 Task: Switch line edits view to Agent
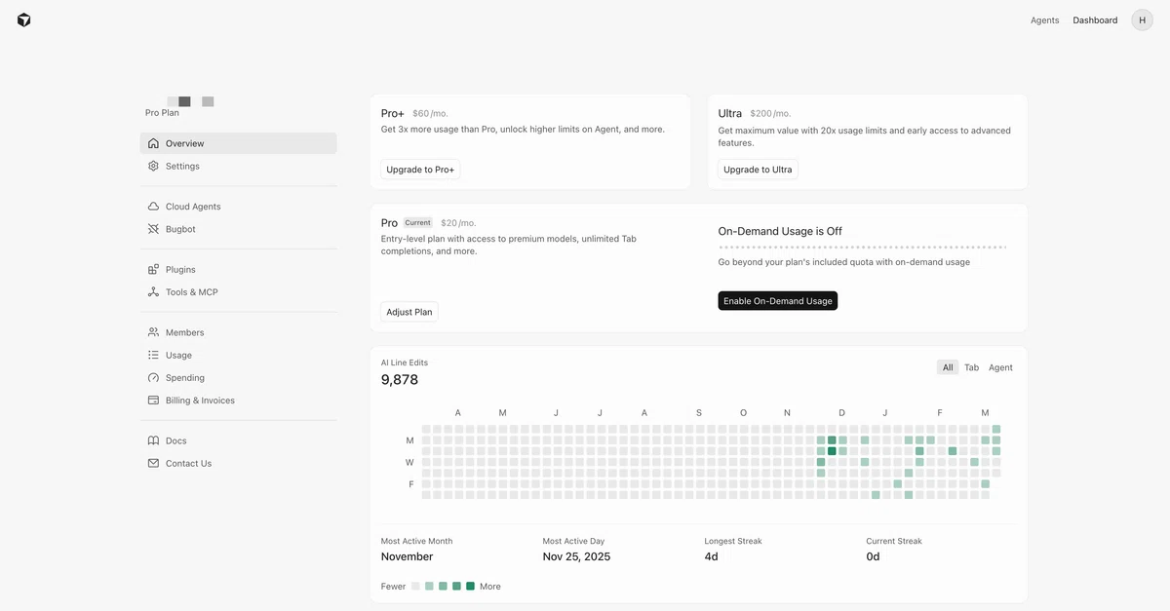click(x=1000, y=367)
